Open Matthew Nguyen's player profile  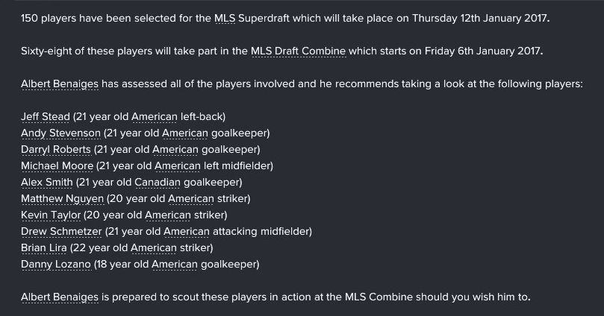click(x=63, y=199)
